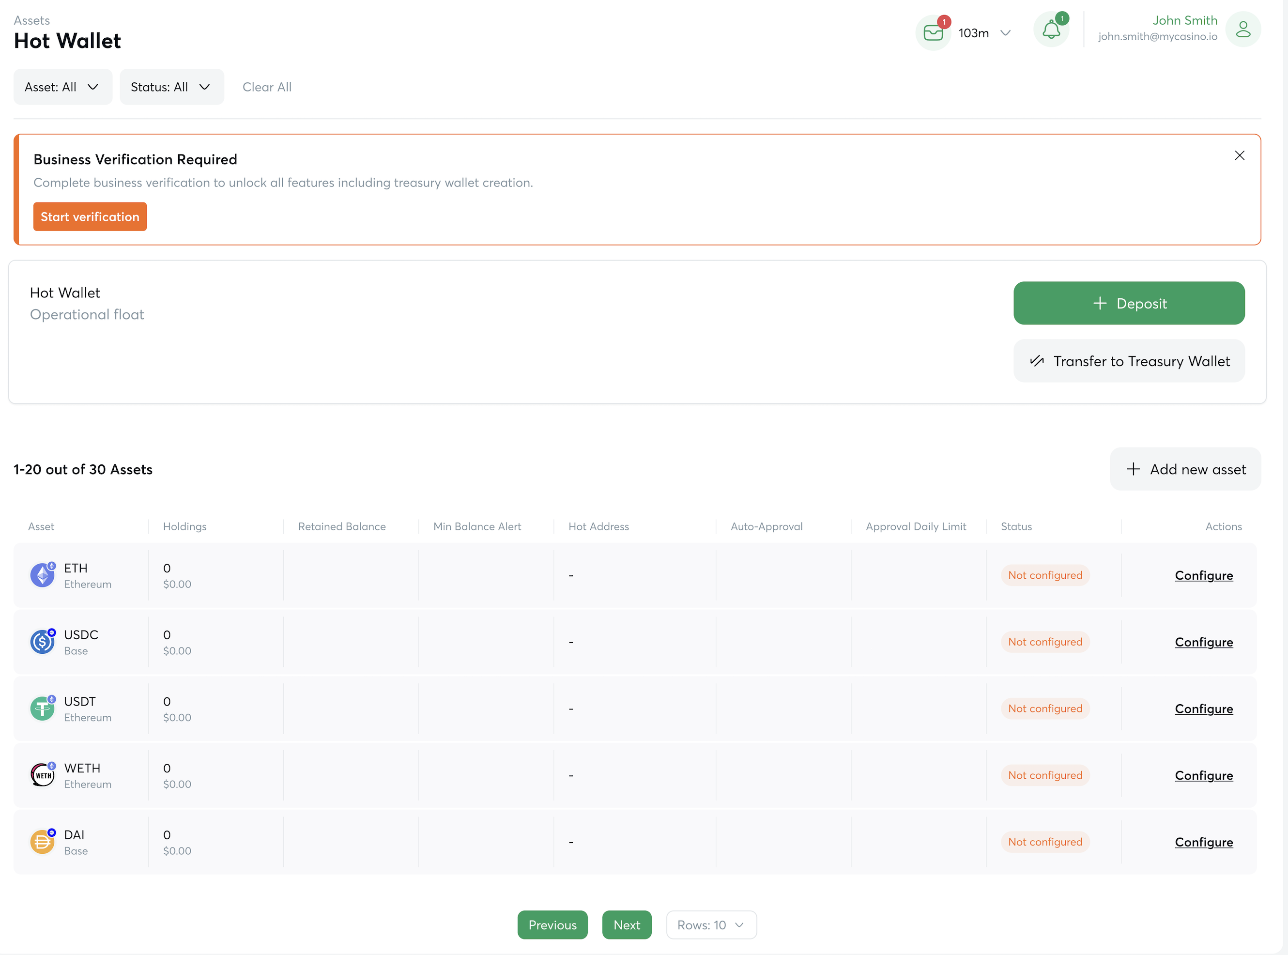Go to Next page of assets
The width and height of the screenshot is (1288, 955).
click(x=627, y=924)
